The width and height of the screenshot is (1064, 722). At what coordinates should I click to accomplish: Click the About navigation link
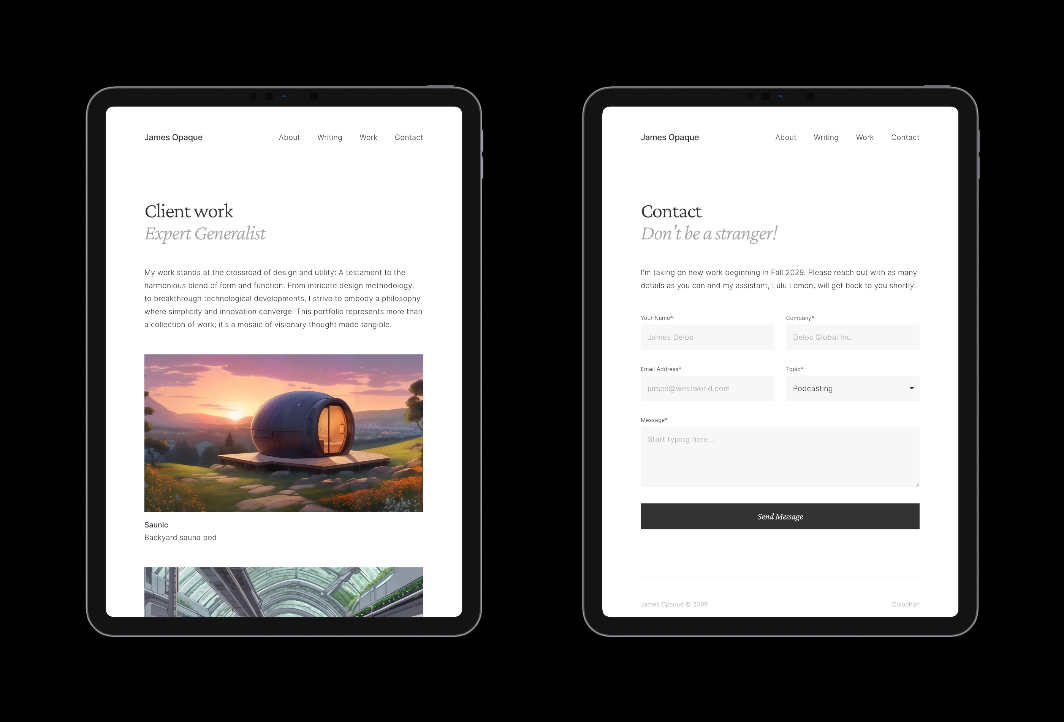point(289,137)
